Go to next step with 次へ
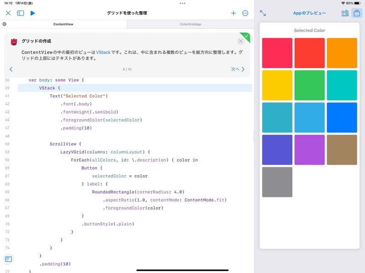Viewport: 365px width, 273px height. click(238, 69)
